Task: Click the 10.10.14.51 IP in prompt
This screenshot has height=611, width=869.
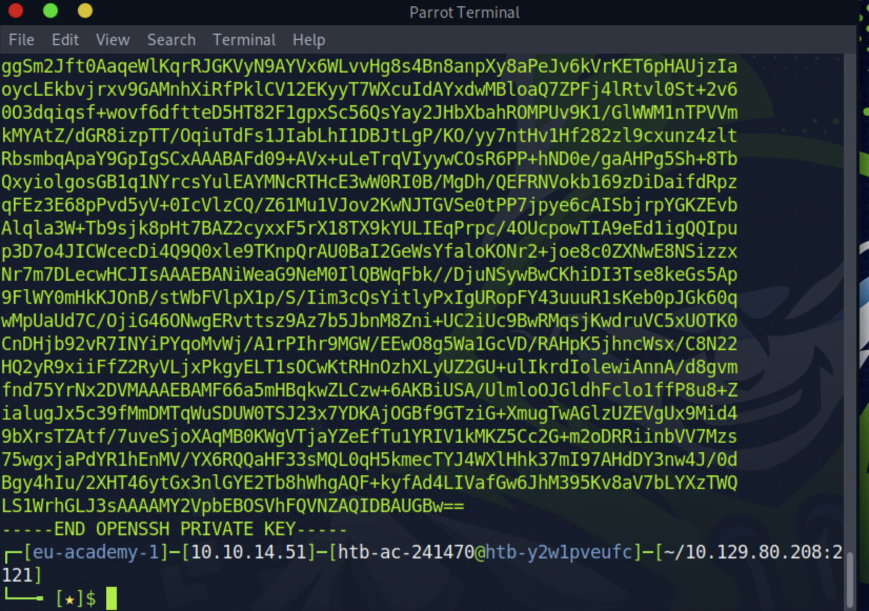Action: [248, 552]
